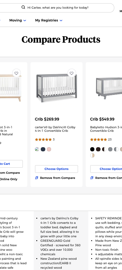The image size is (122, 270).
Task: Open My Registries menu item
Action: 47,20
